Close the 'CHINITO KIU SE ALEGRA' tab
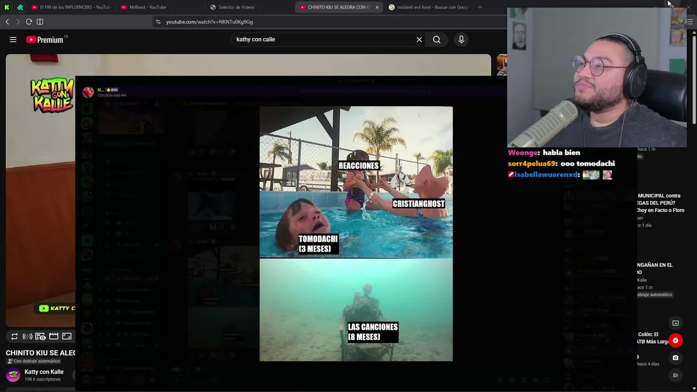 coord(377,7)
